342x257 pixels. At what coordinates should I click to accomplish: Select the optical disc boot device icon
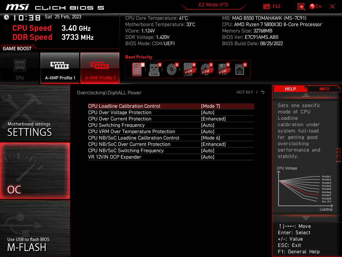(172, 69)
